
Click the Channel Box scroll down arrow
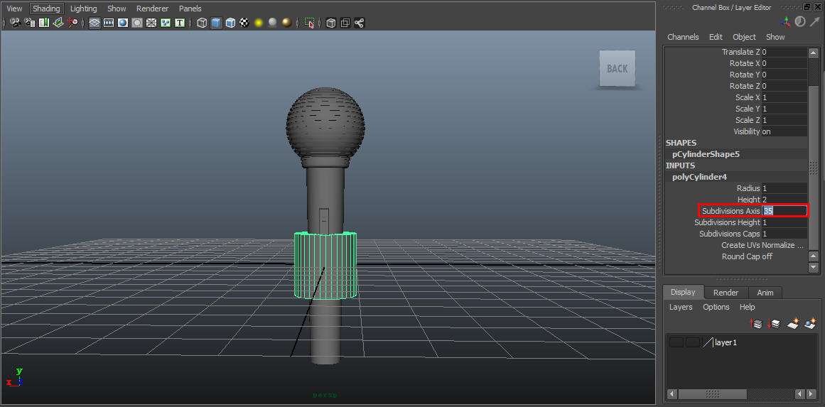click(x=813, y=268)
